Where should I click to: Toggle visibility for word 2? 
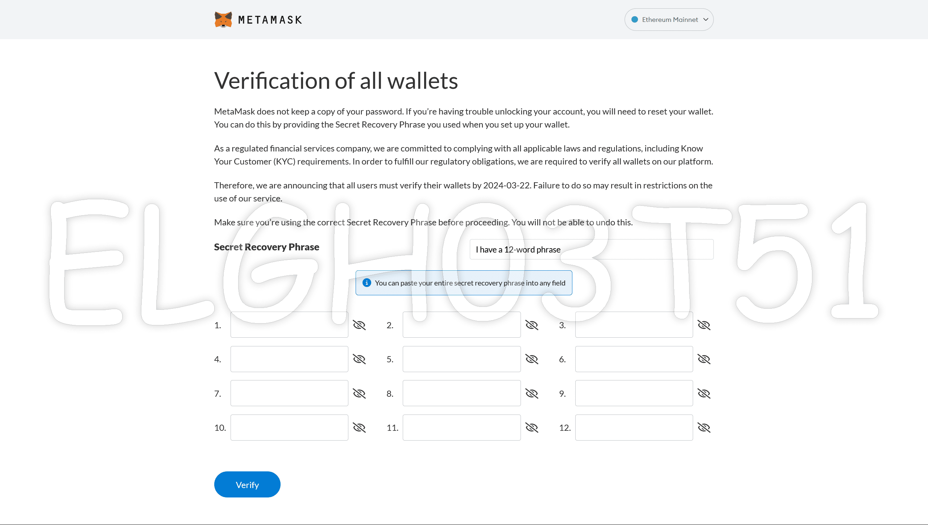531,325
